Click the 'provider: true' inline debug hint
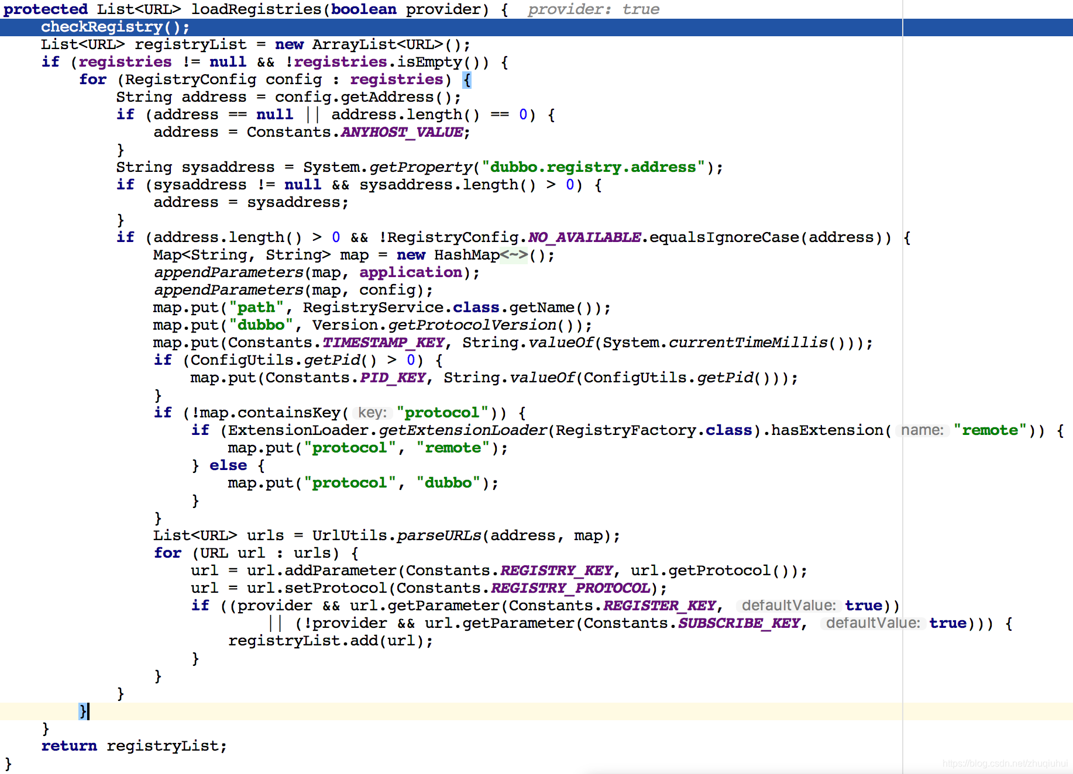 (593, 9)
